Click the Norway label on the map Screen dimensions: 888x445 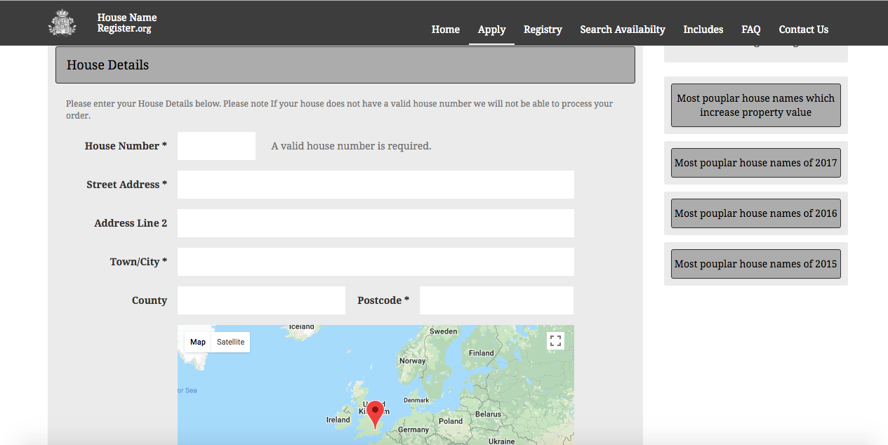click(412, 361)
